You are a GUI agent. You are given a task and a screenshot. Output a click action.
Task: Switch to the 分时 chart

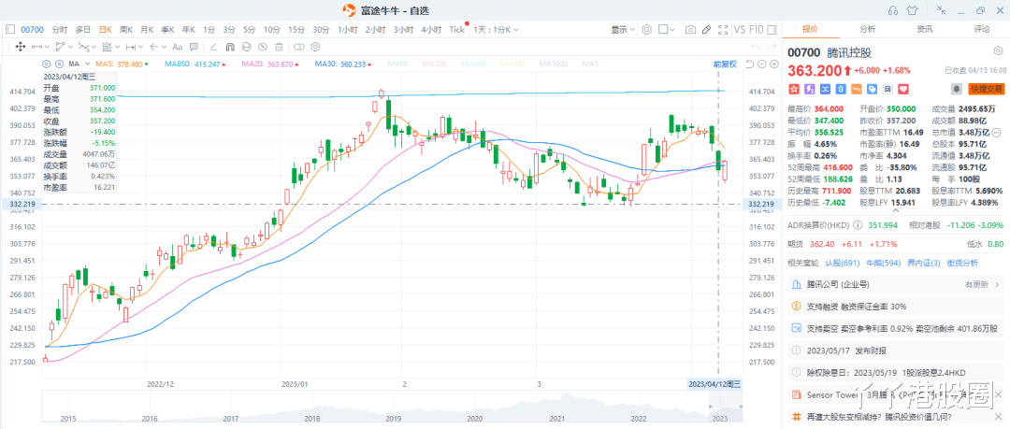point(59,30)
